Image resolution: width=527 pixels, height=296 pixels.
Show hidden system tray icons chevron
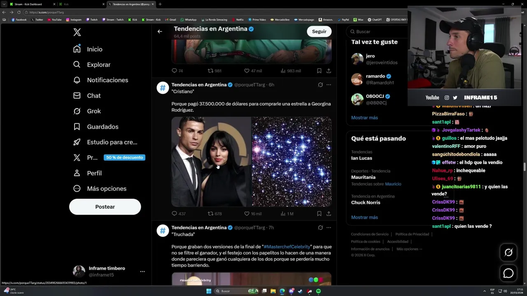(485, 291)
